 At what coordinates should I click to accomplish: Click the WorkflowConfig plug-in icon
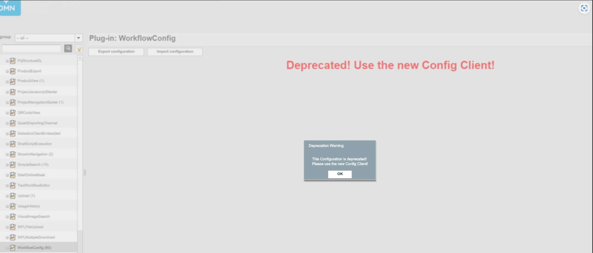tap(13, 248)
